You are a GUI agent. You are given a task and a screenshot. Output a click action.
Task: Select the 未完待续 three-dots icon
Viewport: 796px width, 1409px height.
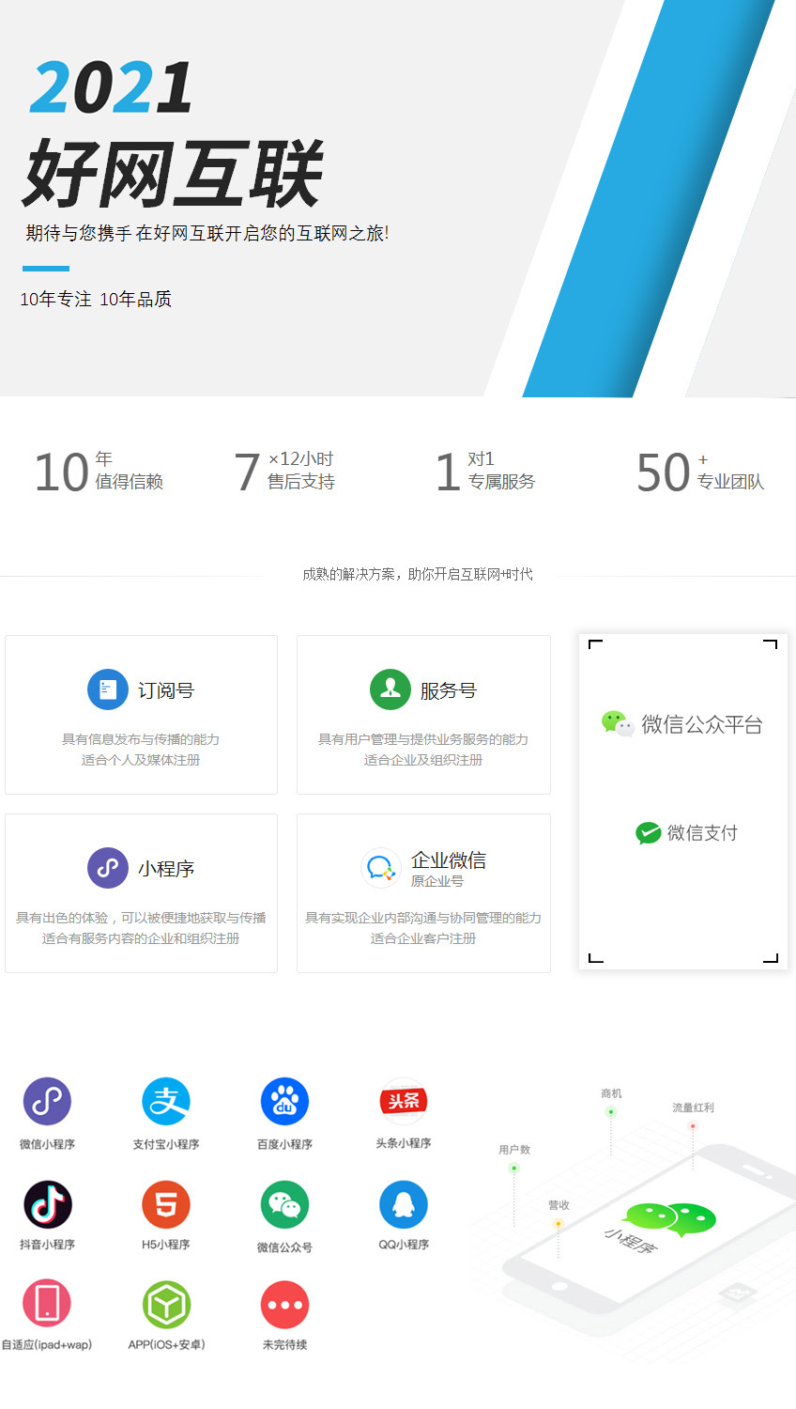(x=284, y=1304)
